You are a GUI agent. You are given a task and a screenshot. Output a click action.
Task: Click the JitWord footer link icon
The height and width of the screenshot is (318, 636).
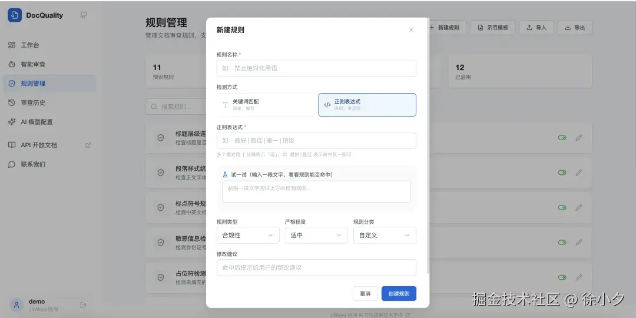click(x=408, y=314)
